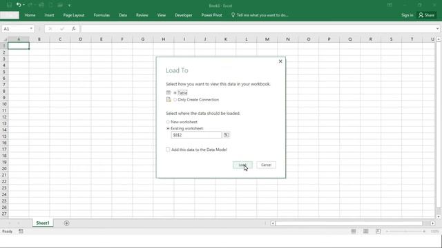Go to the View ribbon tab
This screenshot has width=442, height=248.
[x=162, y=15]
